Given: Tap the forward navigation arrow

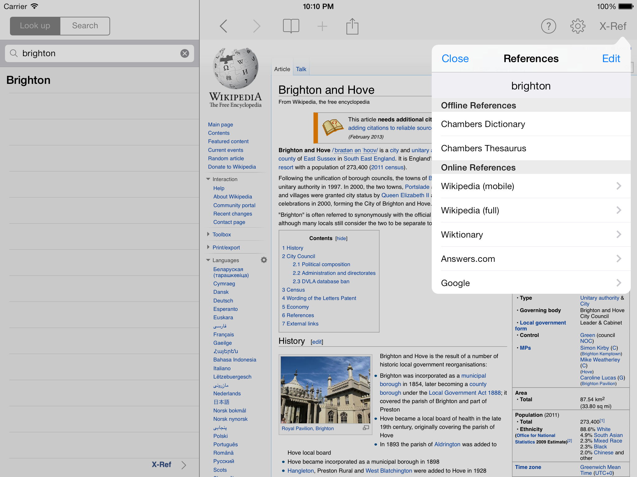Looking at the screenshot, I should (256, 26).
